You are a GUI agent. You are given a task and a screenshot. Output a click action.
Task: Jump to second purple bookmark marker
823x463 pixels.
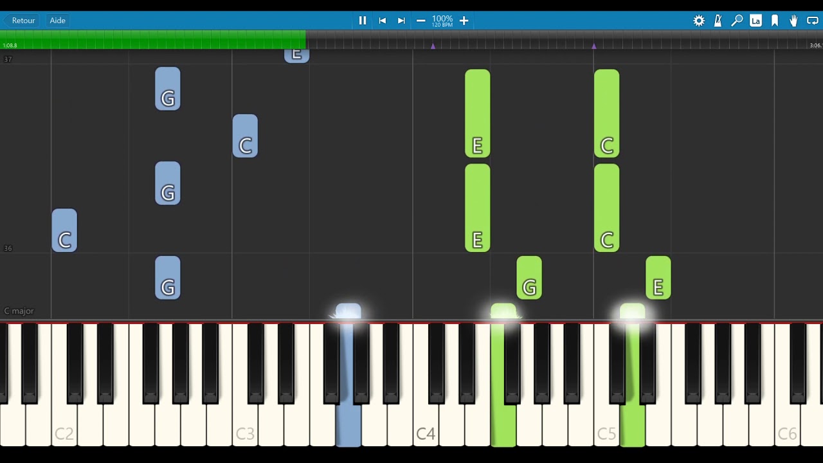593,46
